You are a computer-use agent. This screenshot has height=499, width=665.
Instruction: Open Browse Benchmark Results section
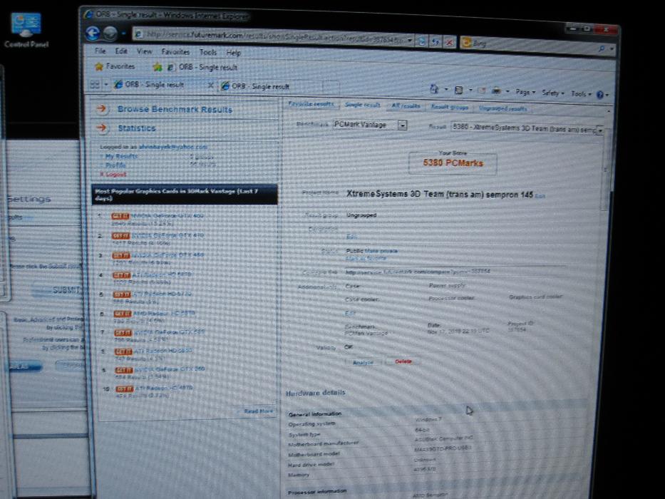point(175,109)
